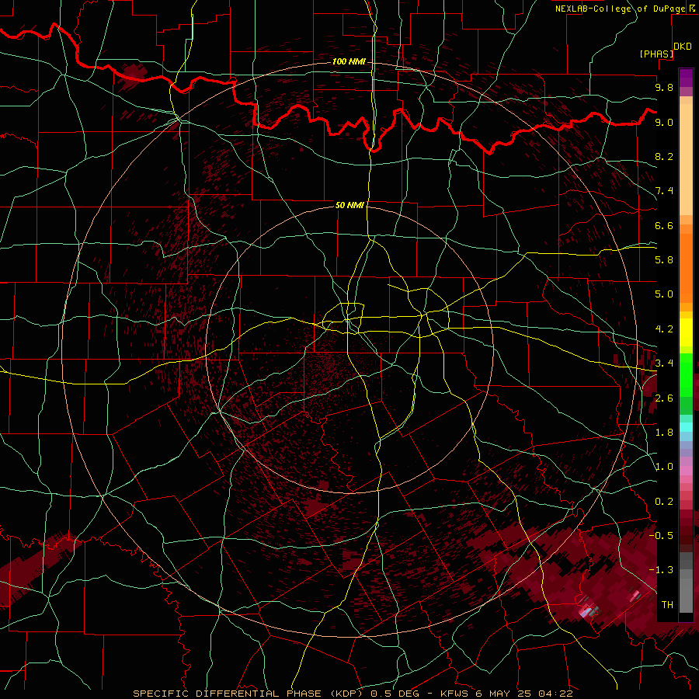
Task: Click the 7.4 color scale value
Action: (664, 191)
